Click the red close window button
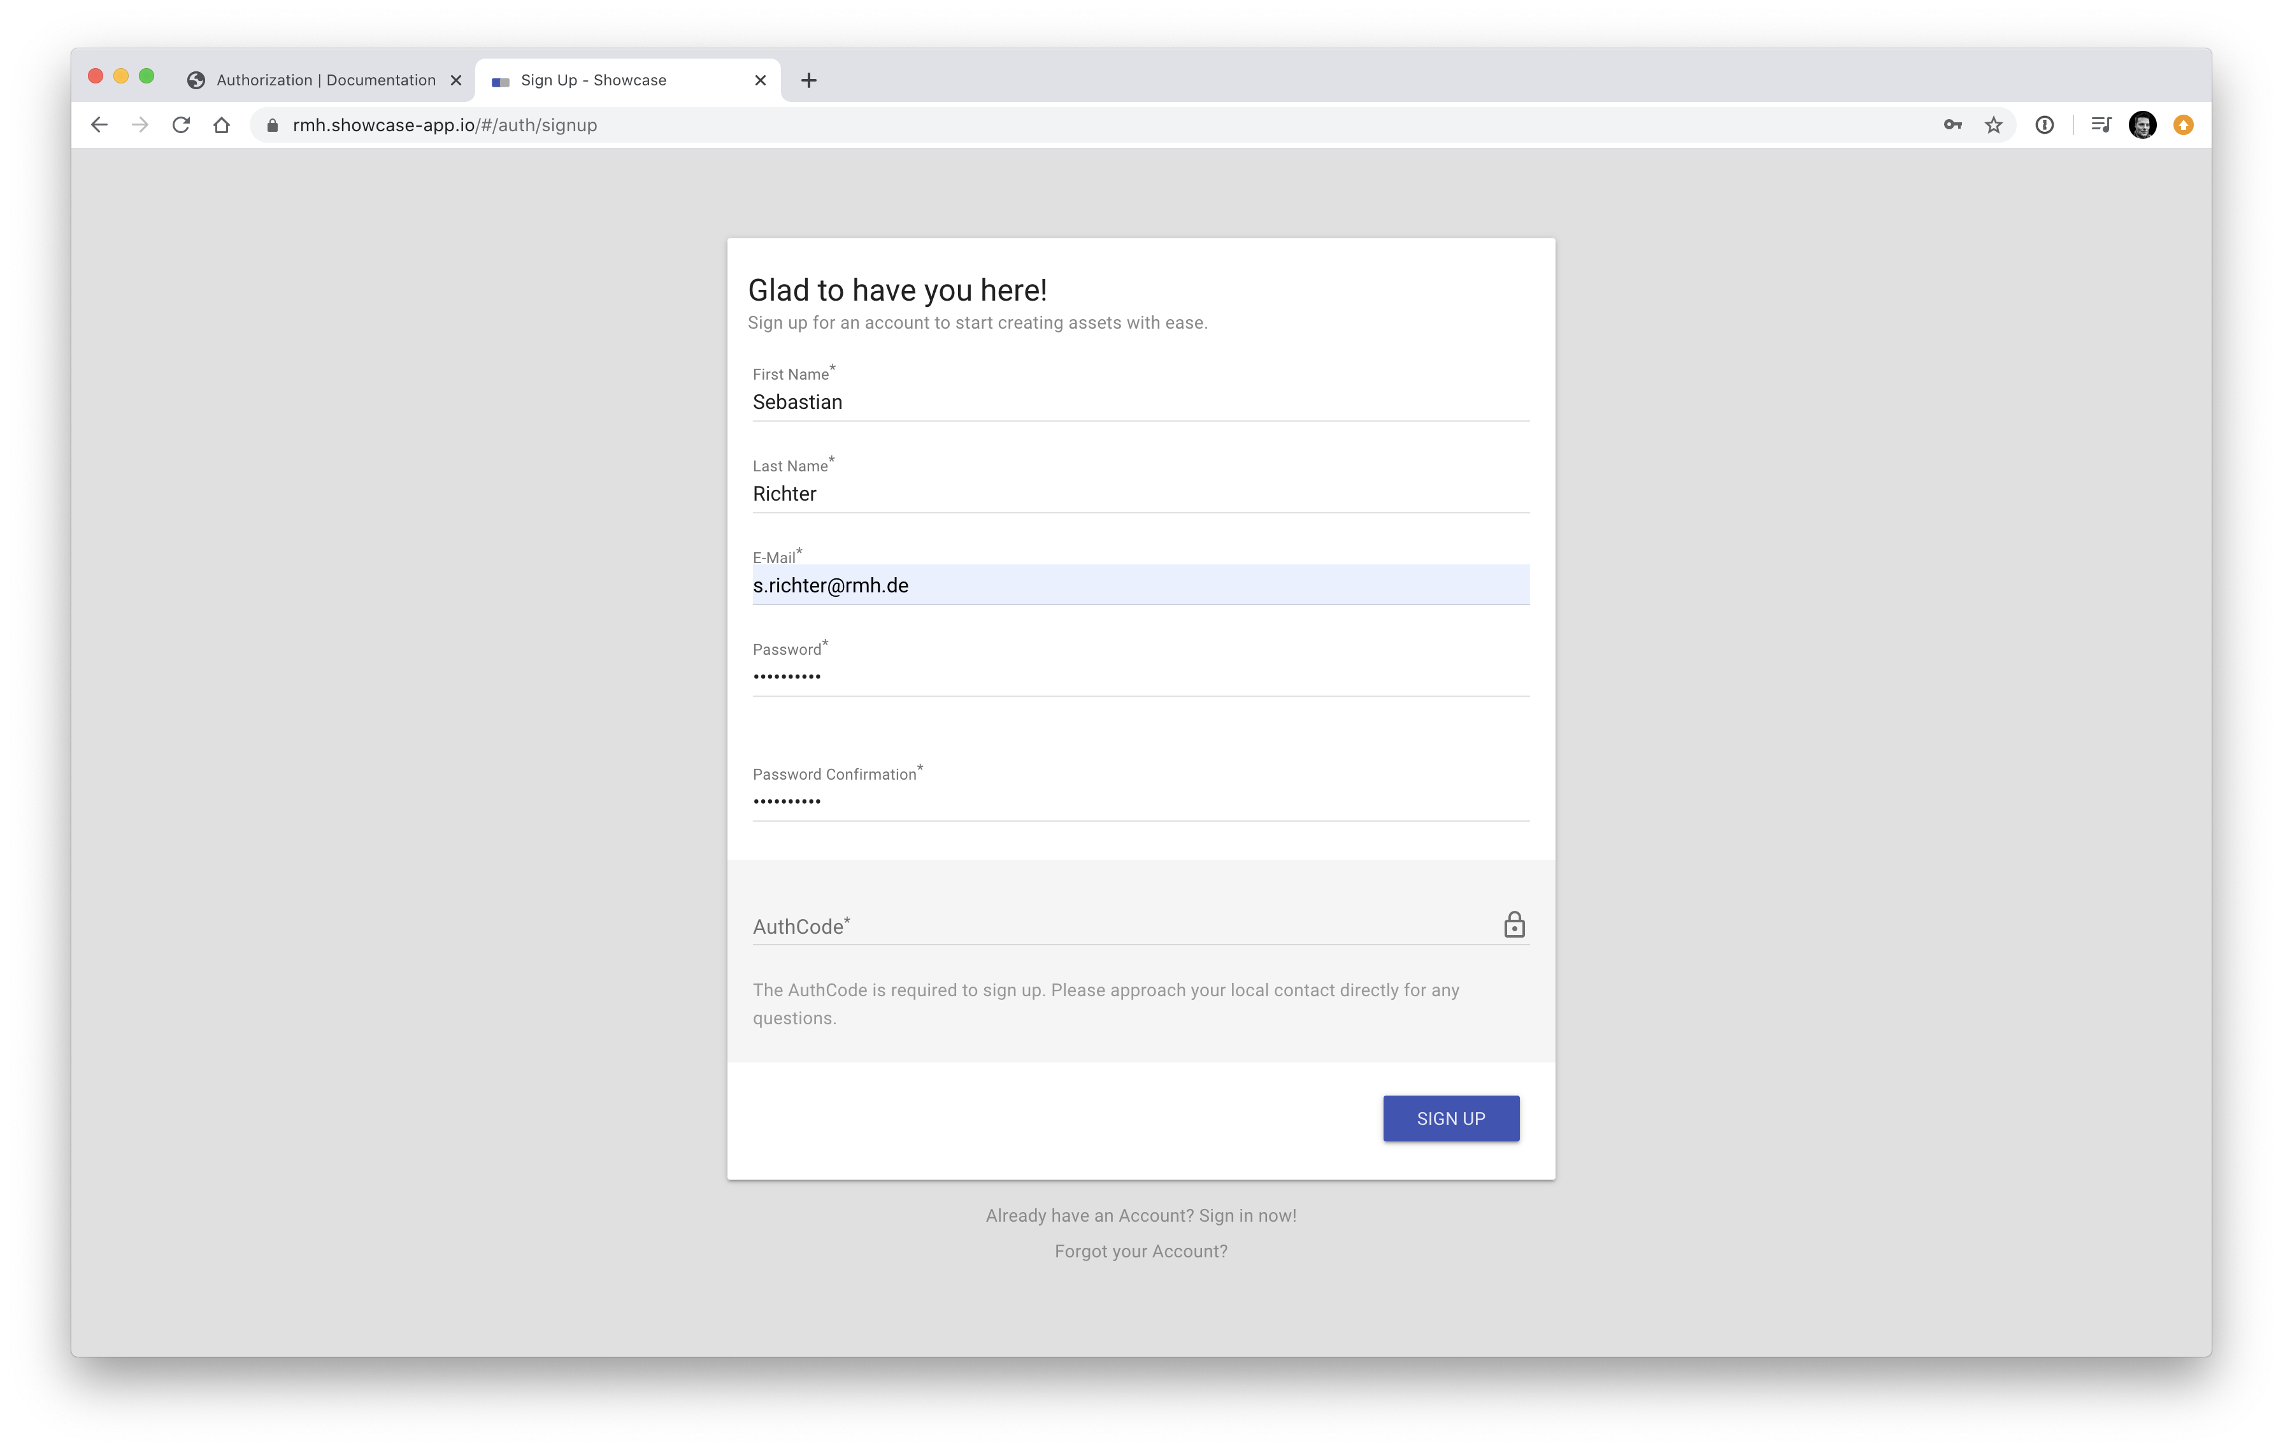The width and height of the screenshot is (2283, 1451). (x=96, y=76)
